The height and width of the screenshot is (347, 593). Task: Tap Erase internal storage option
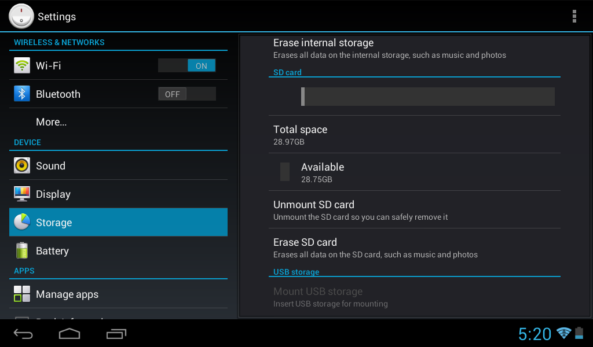click(415, 49)
